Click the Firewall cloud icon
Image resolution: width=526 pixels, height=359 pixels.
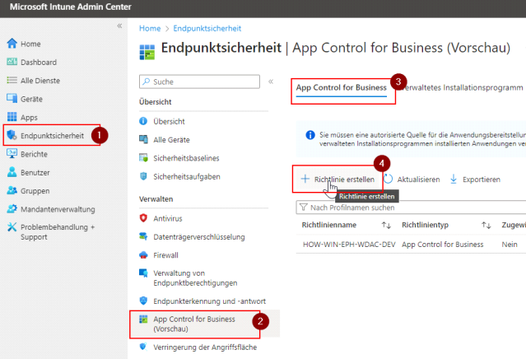coord(143,255)
